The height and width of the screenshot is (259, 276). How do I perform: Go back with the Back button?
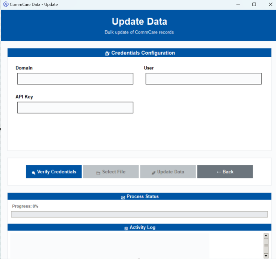[225, 172]
